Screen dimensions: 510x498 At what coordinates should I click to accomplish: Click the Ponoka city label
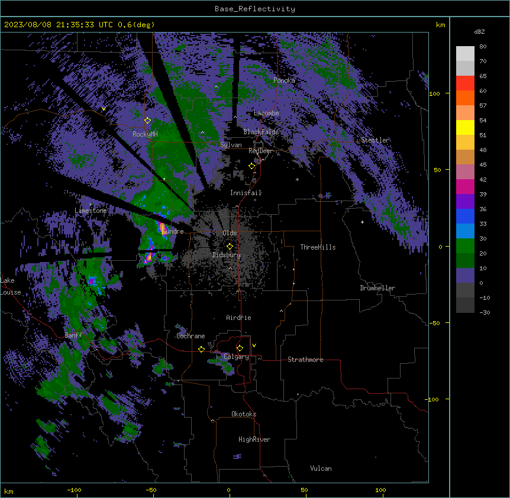284,80
